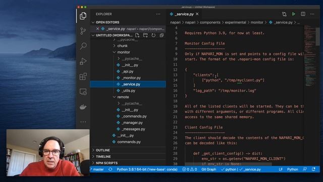The image size is (323, 182).
Task: Open the Remote Explorer view
Action: (x=83, y=92)
